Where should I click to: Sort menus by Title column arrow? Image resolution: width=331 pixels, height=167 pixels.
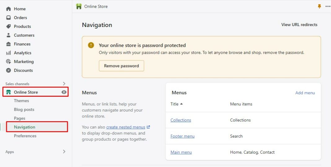coord(181,104)
